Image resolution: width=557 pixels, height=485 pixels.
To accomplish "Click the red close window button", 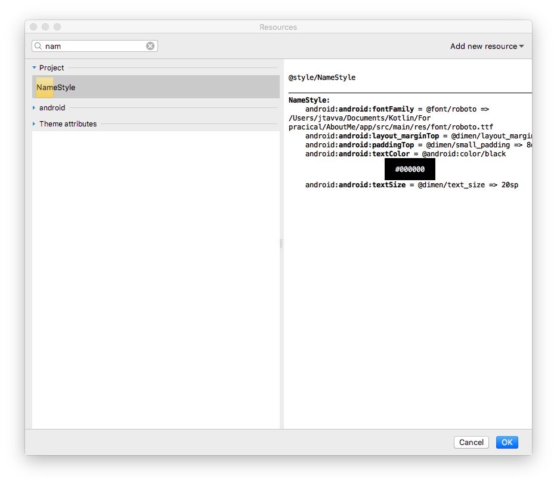I will pyautogui.click(x=33, y=27).
